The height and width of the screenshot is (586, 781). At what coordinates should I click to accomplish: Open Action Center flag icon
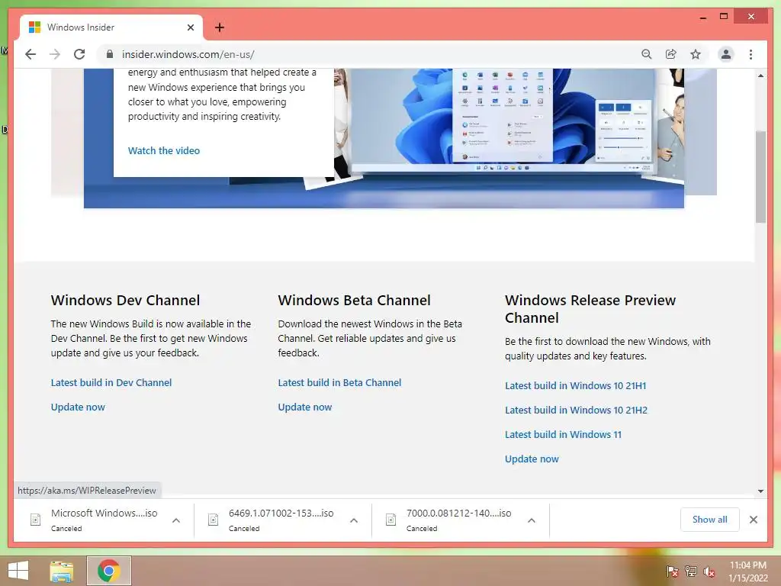672,572
